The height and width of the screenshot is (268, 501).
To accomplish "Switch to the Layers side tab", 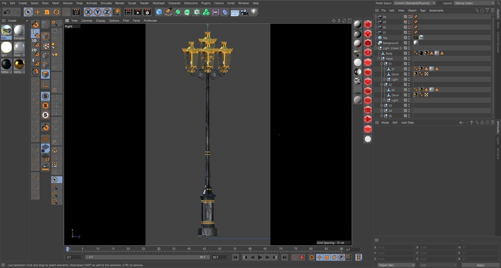I will tap(498, 140).
